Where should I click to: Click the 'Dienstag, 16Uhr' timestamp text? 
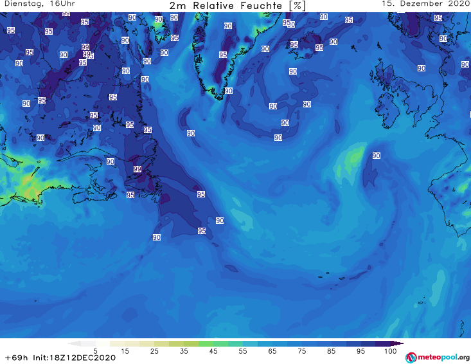tap(40, 4)
